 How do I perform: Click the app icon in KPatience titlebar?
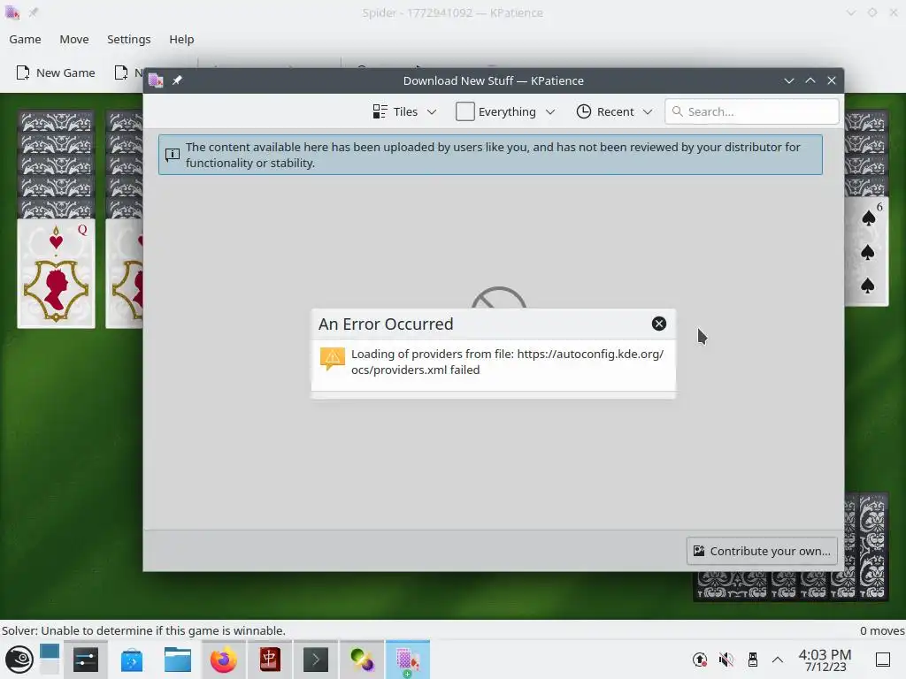(12, 12)
